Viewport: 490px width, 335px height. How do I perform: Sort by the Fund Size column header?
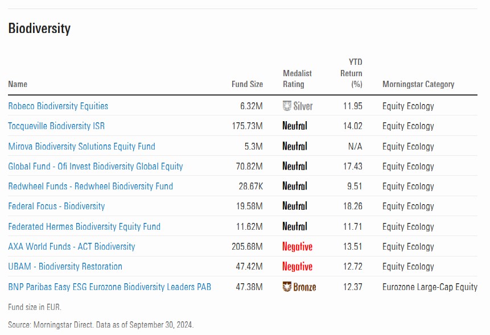point(247,84)
